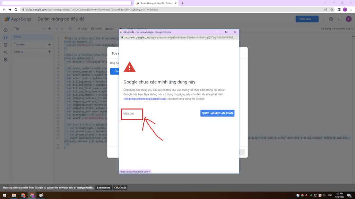Click code line function doGet(e)
This screenshot has width=355, height=199.
pos(78,42)
